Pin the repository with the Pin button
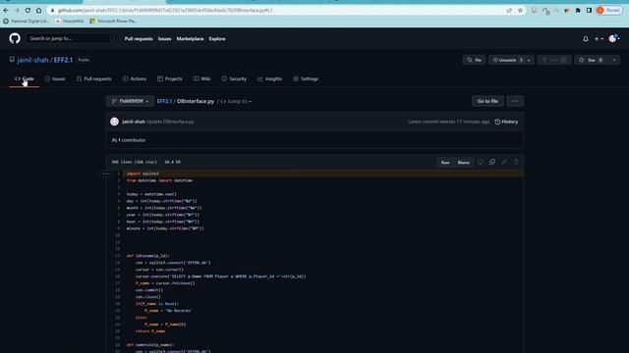This screenshot has height=353, width=629. coord(474,60)
